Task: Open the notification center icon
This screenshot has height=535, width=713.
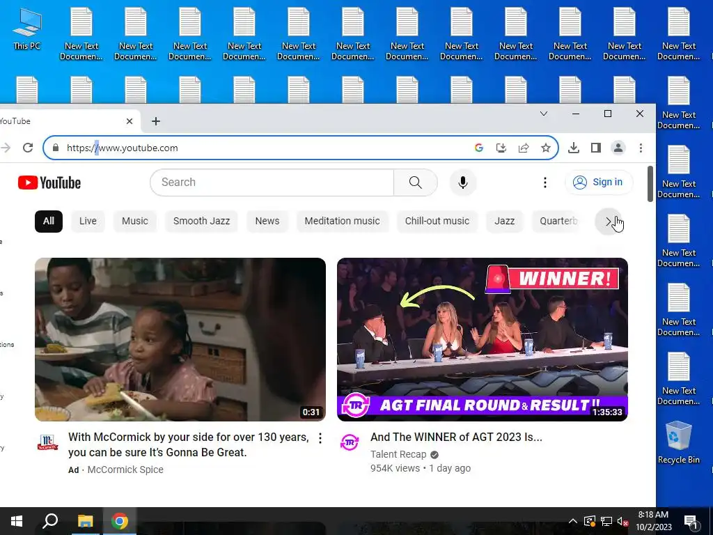Action: tap(690, 521)
